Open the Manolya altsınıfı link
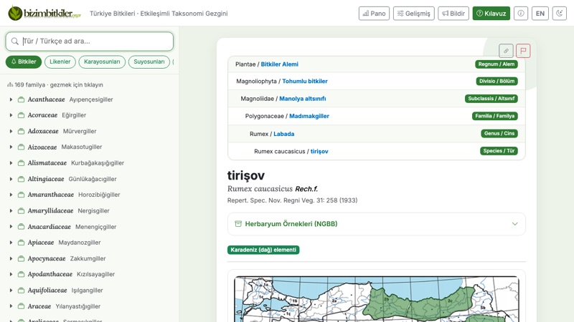The height and width of the screenshot is (322, 574). 302,99
